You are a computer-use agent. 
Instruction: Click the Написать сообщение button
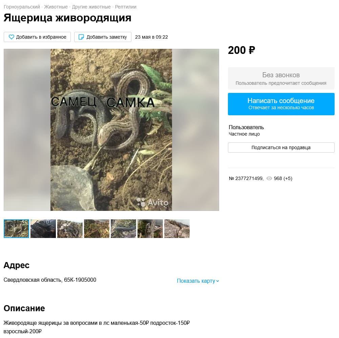click(281, 104)
